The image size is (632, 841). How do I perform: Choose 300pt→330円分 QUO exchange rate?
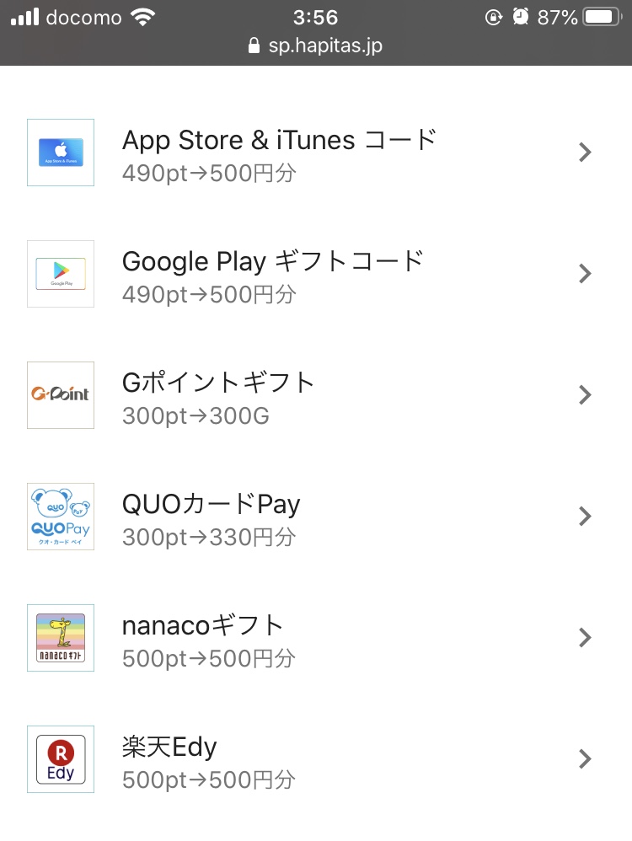click(209, 537)
